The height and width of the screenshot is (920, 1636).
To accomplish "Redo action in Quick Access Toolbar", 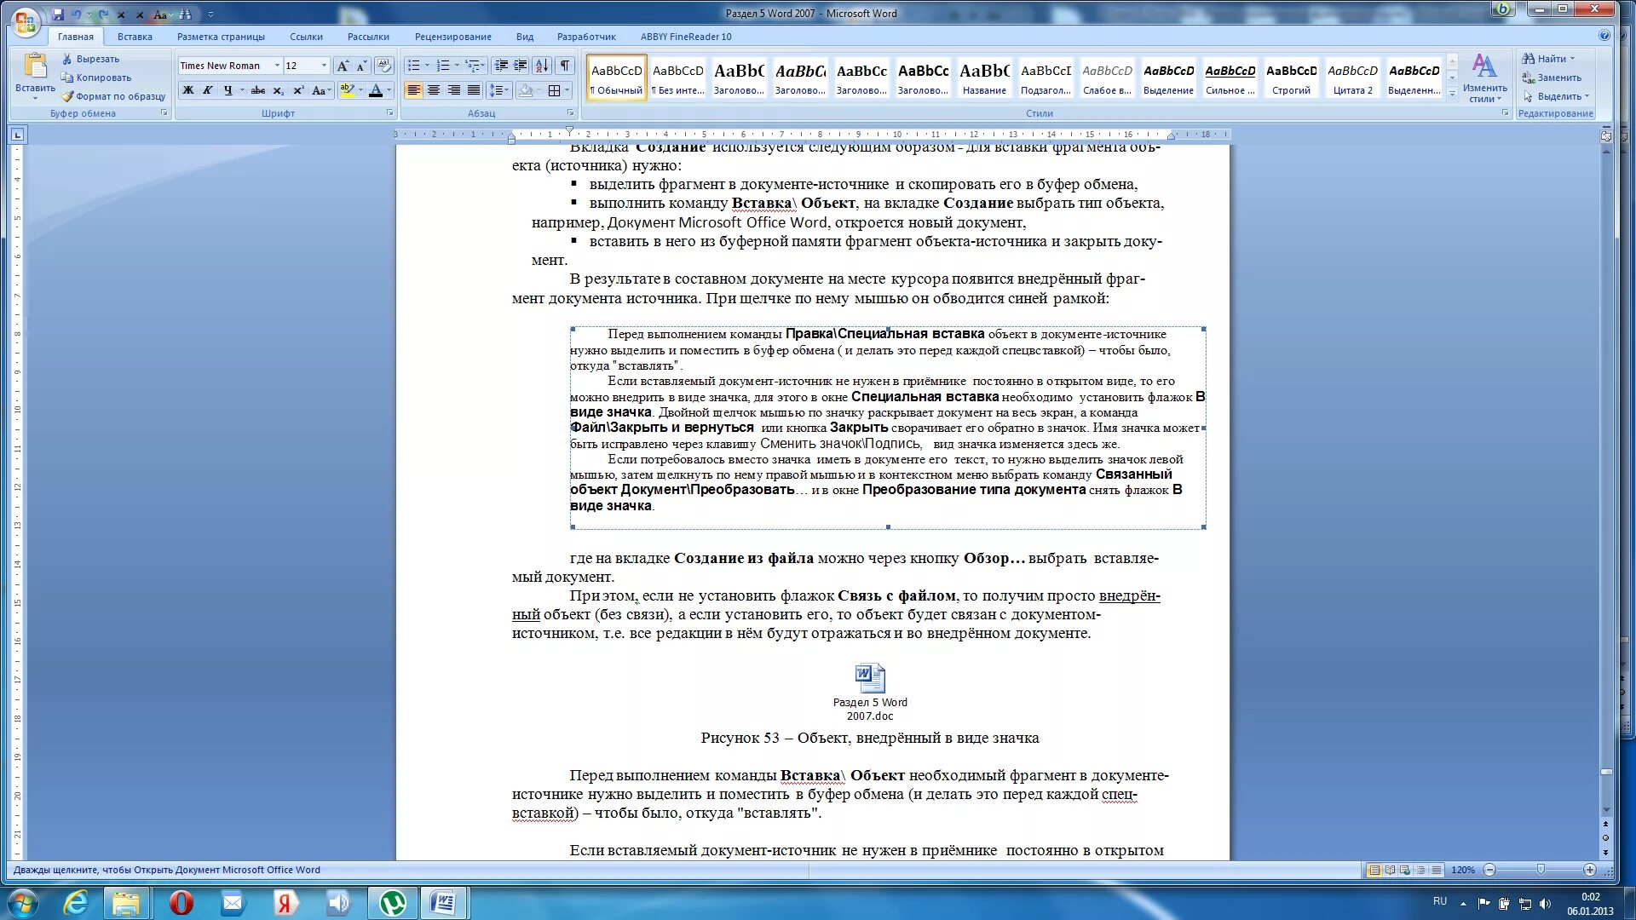I will [x=103, y=14].
